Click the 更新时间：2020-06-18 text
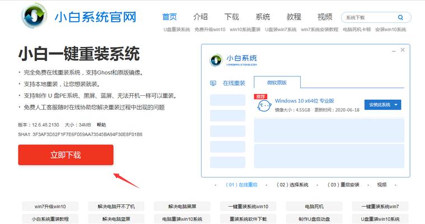Screen dimensions: 425x224 (x=337, y=110)
